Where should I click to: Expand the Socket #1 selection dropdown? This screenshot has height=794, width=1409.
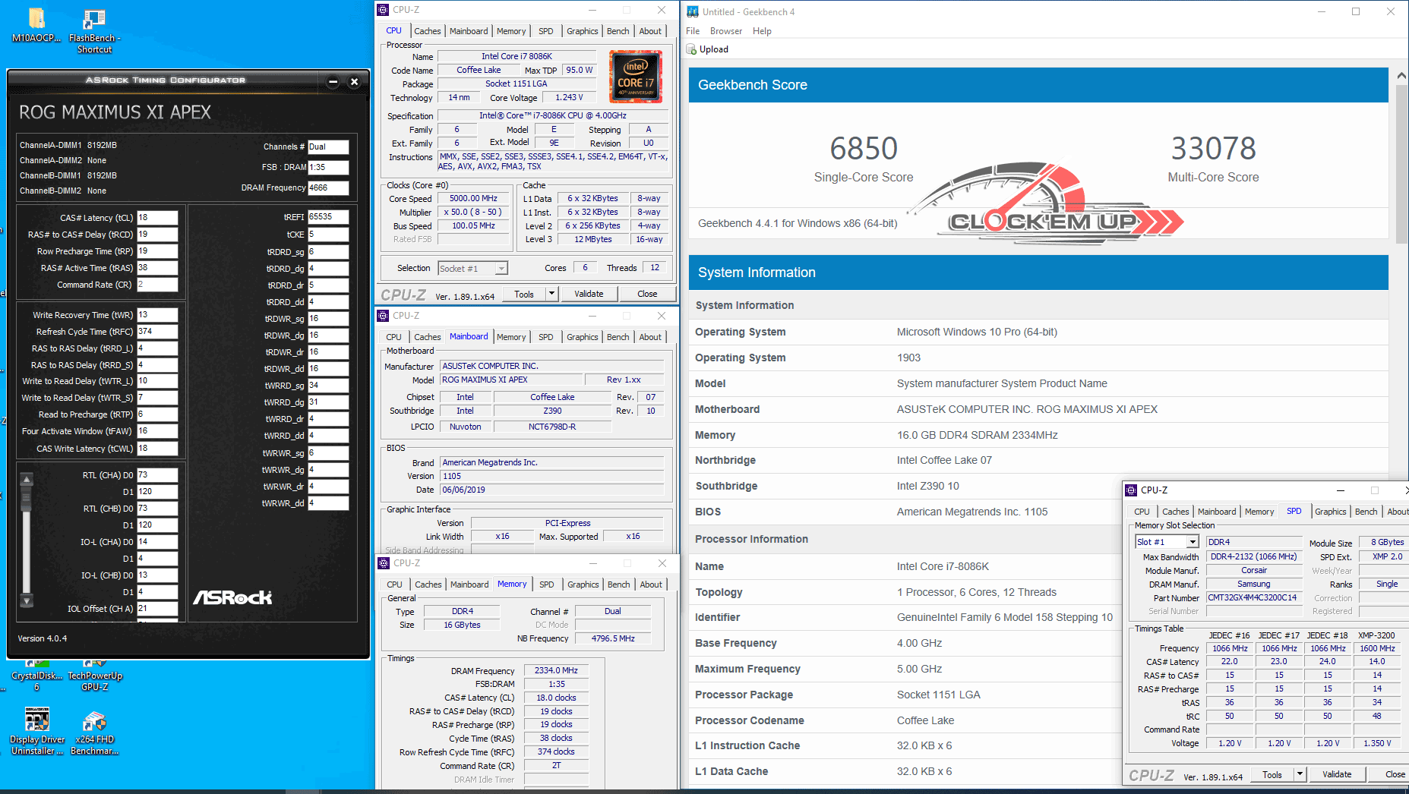click(x=501, y=269)
